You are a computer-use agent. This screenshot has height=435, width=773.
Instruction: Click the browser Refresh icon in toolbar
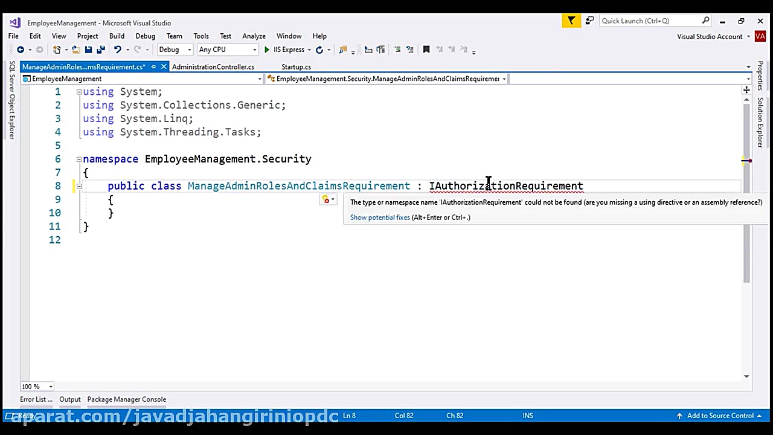319,50
